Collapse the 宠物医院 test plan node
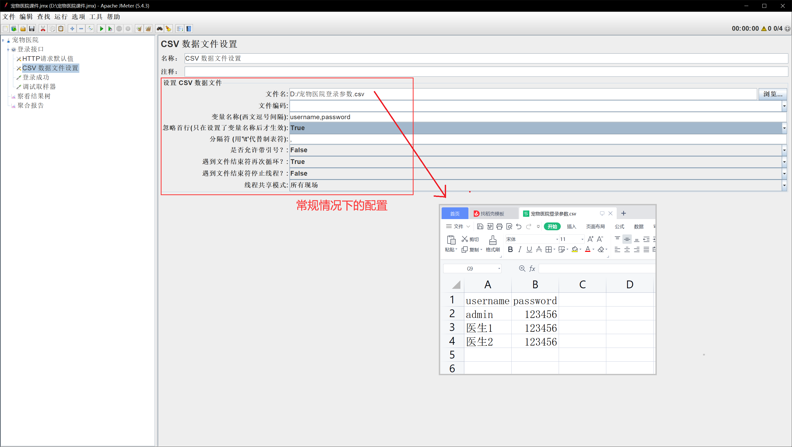Image resolution: width=792 pixels, height=447 pixels. 3,40
